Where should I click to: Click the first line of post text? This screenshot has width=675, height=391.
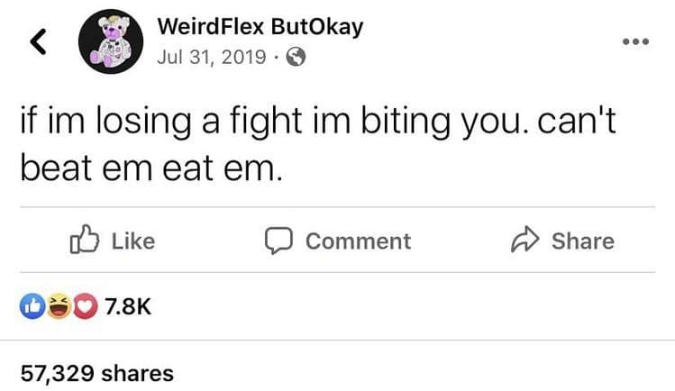point(316,124)
